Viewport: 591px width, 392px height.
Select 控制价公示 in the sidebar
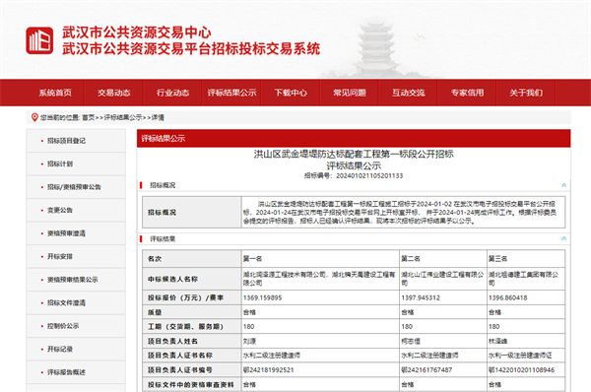click(63, 326)
